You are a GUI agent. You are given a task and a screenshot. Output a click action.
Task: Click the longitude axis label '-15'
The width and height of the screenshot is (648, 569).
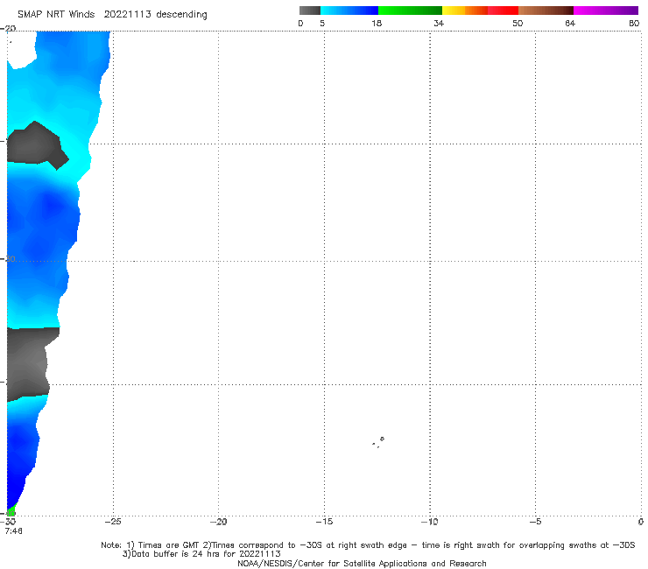click(x=324, y=522)
